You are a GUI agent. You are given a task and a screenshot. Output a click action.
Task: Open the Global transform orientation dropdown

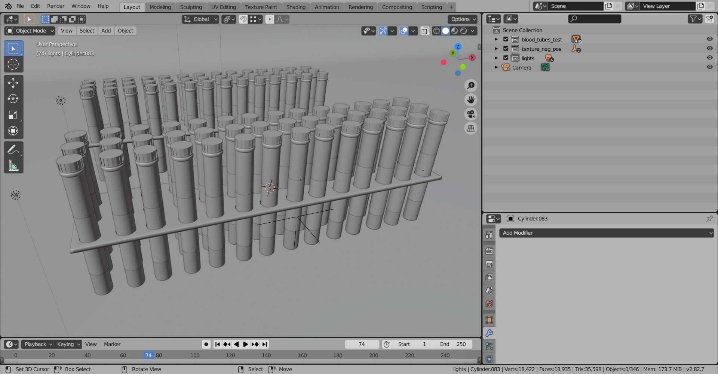(200, 19)
